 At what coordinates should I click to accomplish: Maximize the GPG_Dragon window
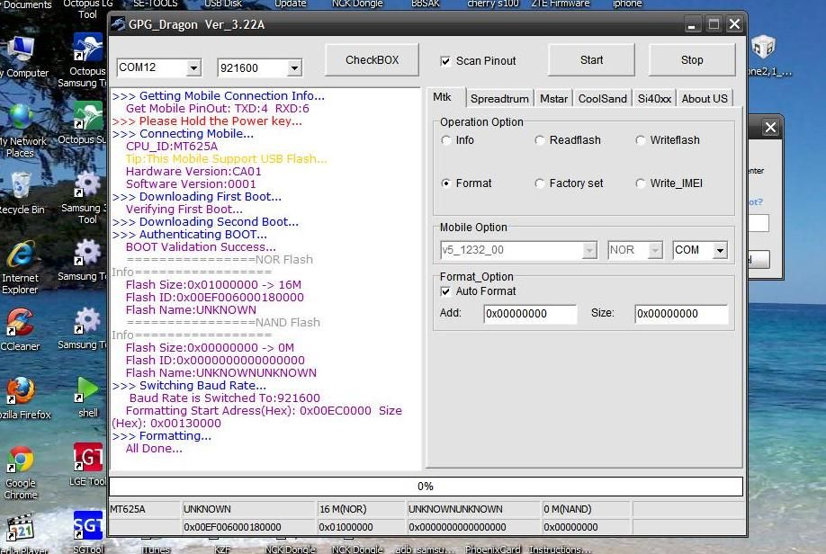[x=714, y=24]
